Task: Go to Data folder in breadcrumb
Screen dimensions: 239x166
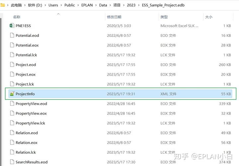Action: [x=103, y=5]
